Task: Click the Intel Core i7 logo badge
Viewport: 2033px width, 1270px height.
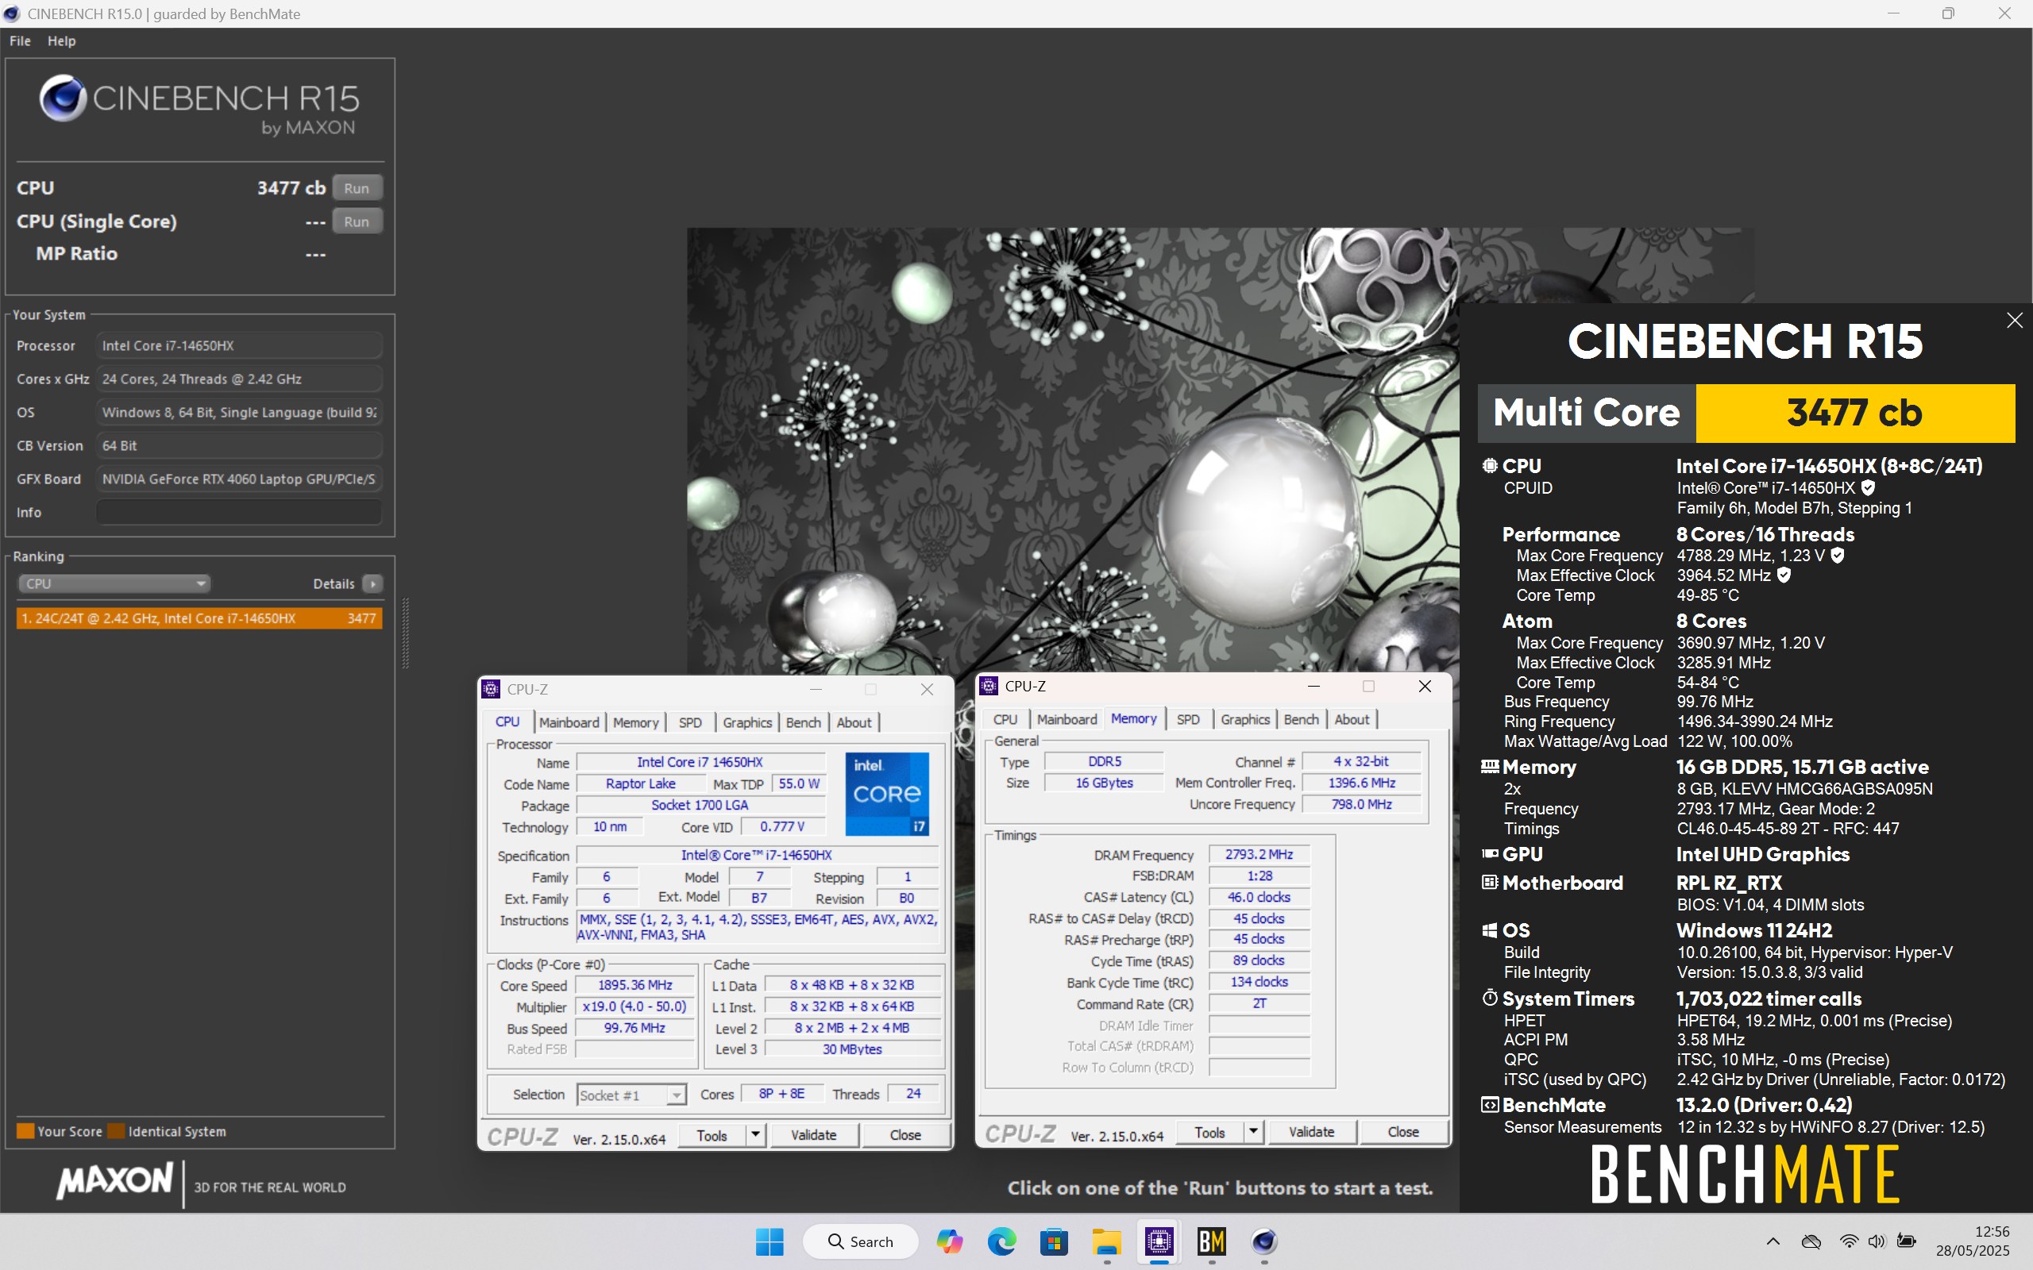Action: [886, 793]
